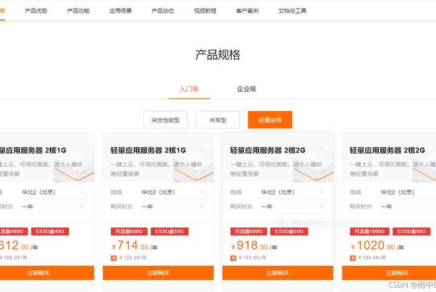Open the 文档与工具 navigation tab
Viewport: 436px width, 292px height.
click(x=293, y=11)
